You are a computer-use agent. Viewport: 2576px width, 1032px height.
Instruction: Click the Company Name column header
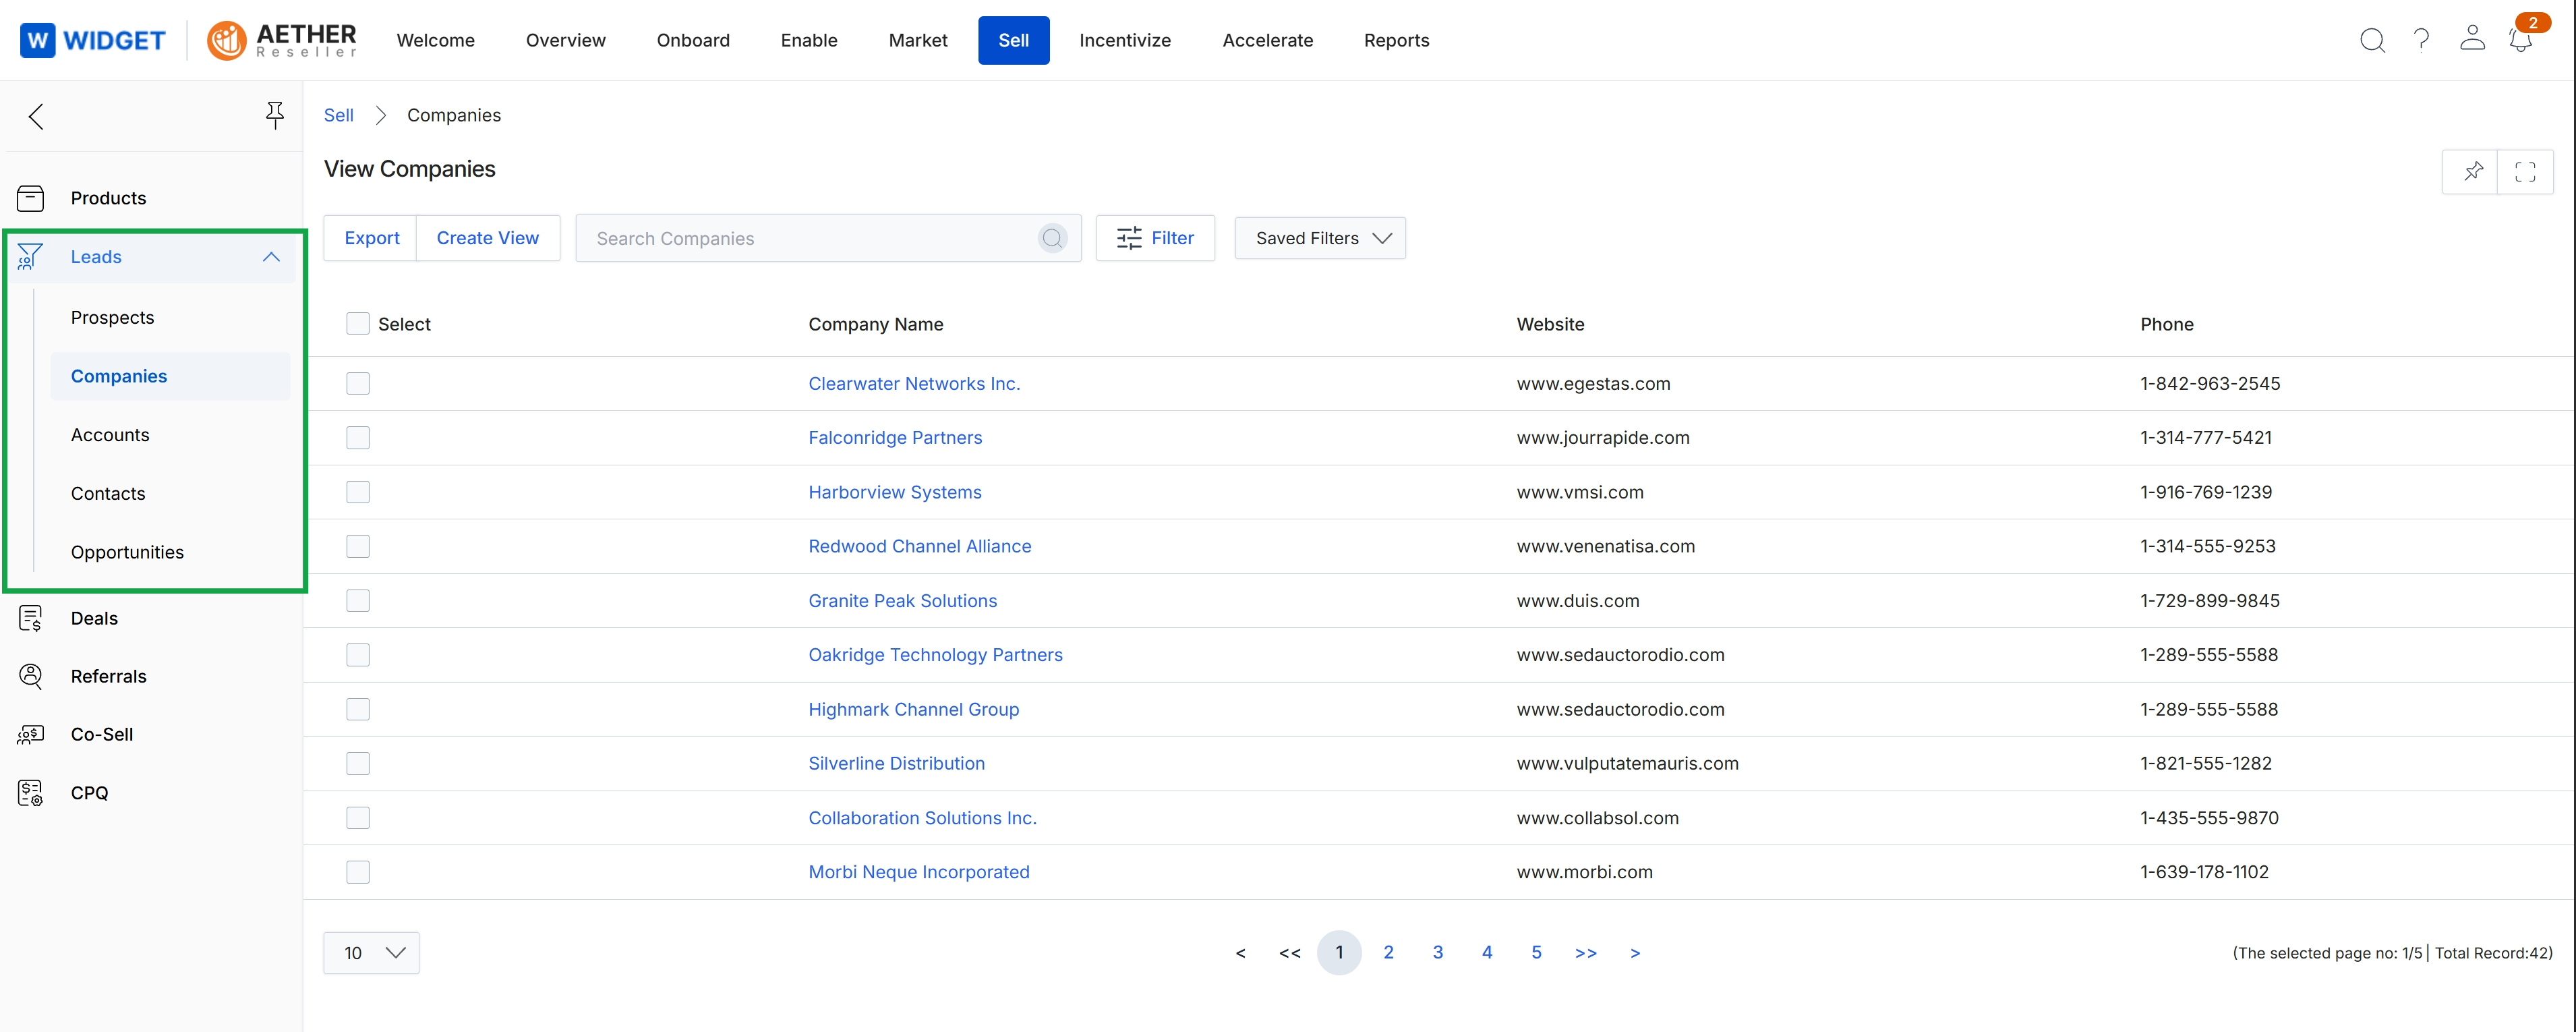876,324
